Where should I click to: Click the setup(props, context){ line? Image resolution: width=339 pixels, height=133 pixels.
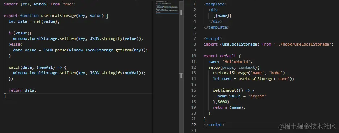[x=234, y=67]
